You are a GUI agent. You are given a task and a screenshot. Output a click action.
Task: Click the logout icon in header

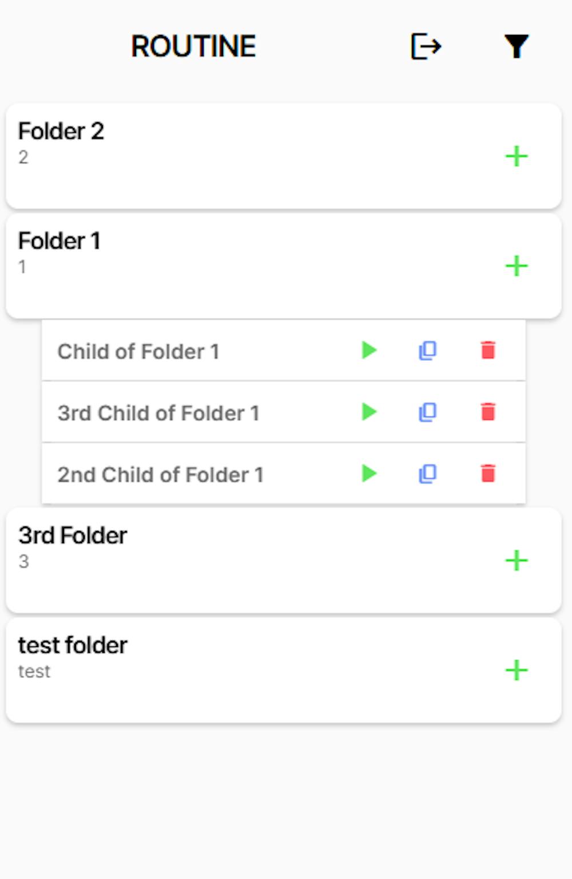tap(426, 46)
